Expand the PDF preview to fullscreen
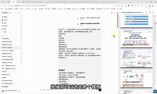Screen dimensions: 157x94 (x=150, y=13)
